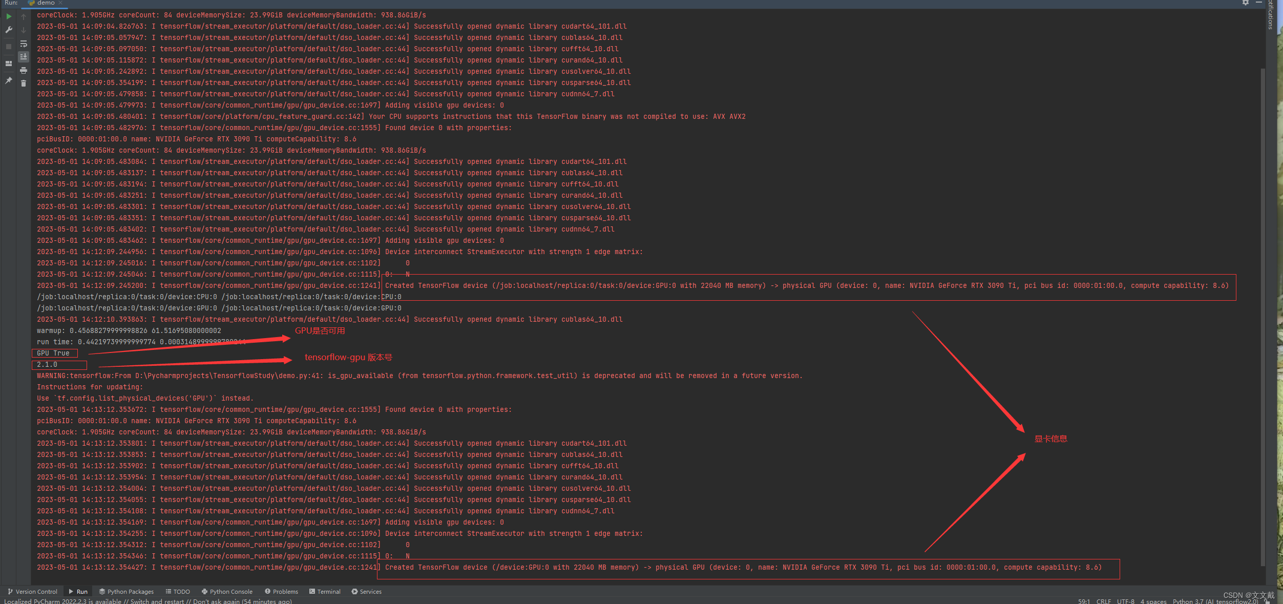Open Run window settings gear options
Viewport: 1283px width, 604px height.
click(x=1245, y=3)
